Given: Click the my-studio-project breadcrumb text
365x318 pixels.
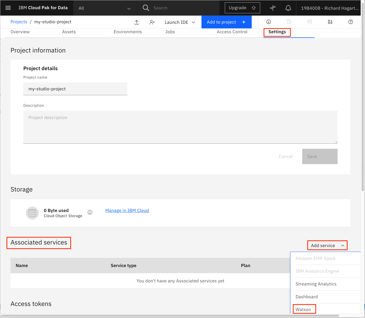Looking at the screenshot, I should coord(53,22).
